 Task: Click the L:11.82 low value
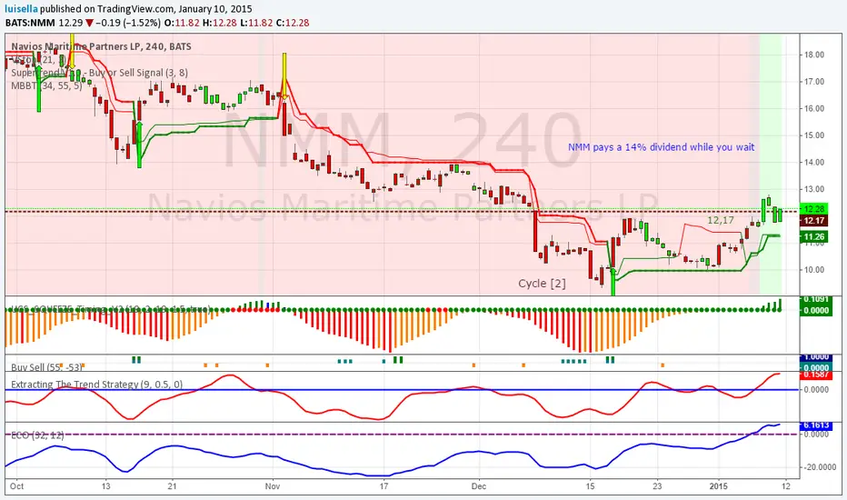coord(256,23)
